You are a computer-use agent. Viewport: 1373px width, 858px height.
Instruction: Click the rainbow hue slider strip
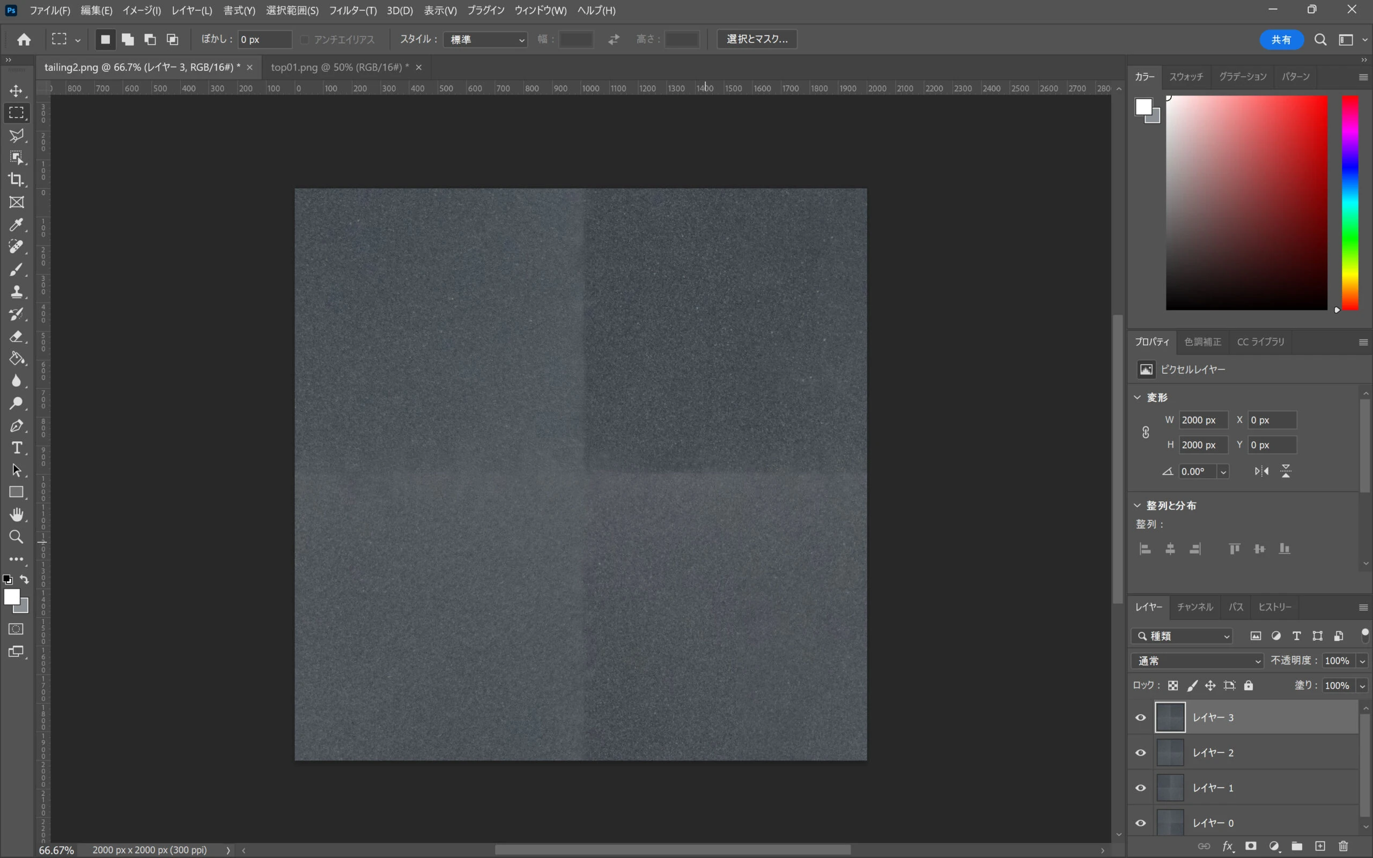coord(1350,203)
